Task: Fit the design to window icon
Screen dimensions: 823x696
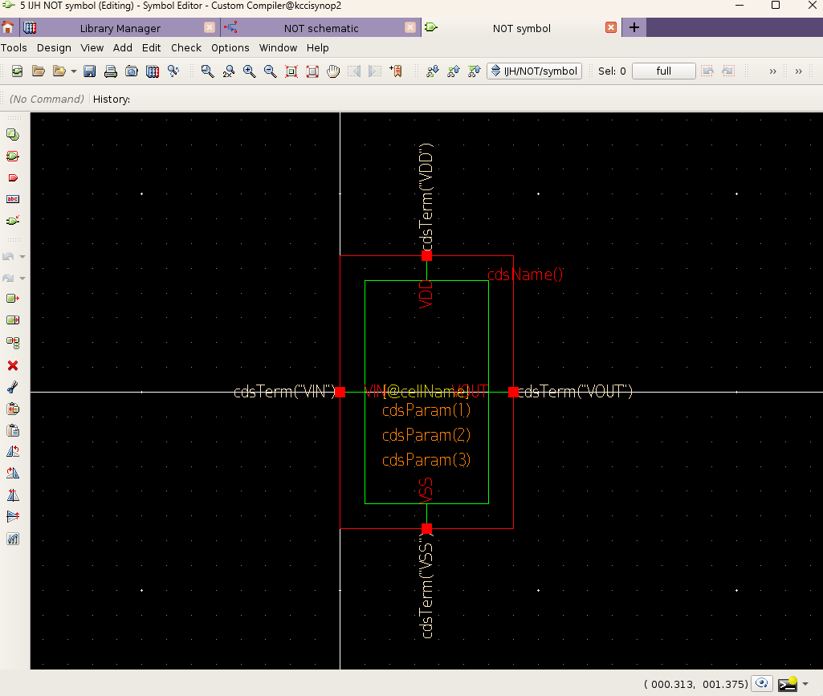Action: (291, 71)
